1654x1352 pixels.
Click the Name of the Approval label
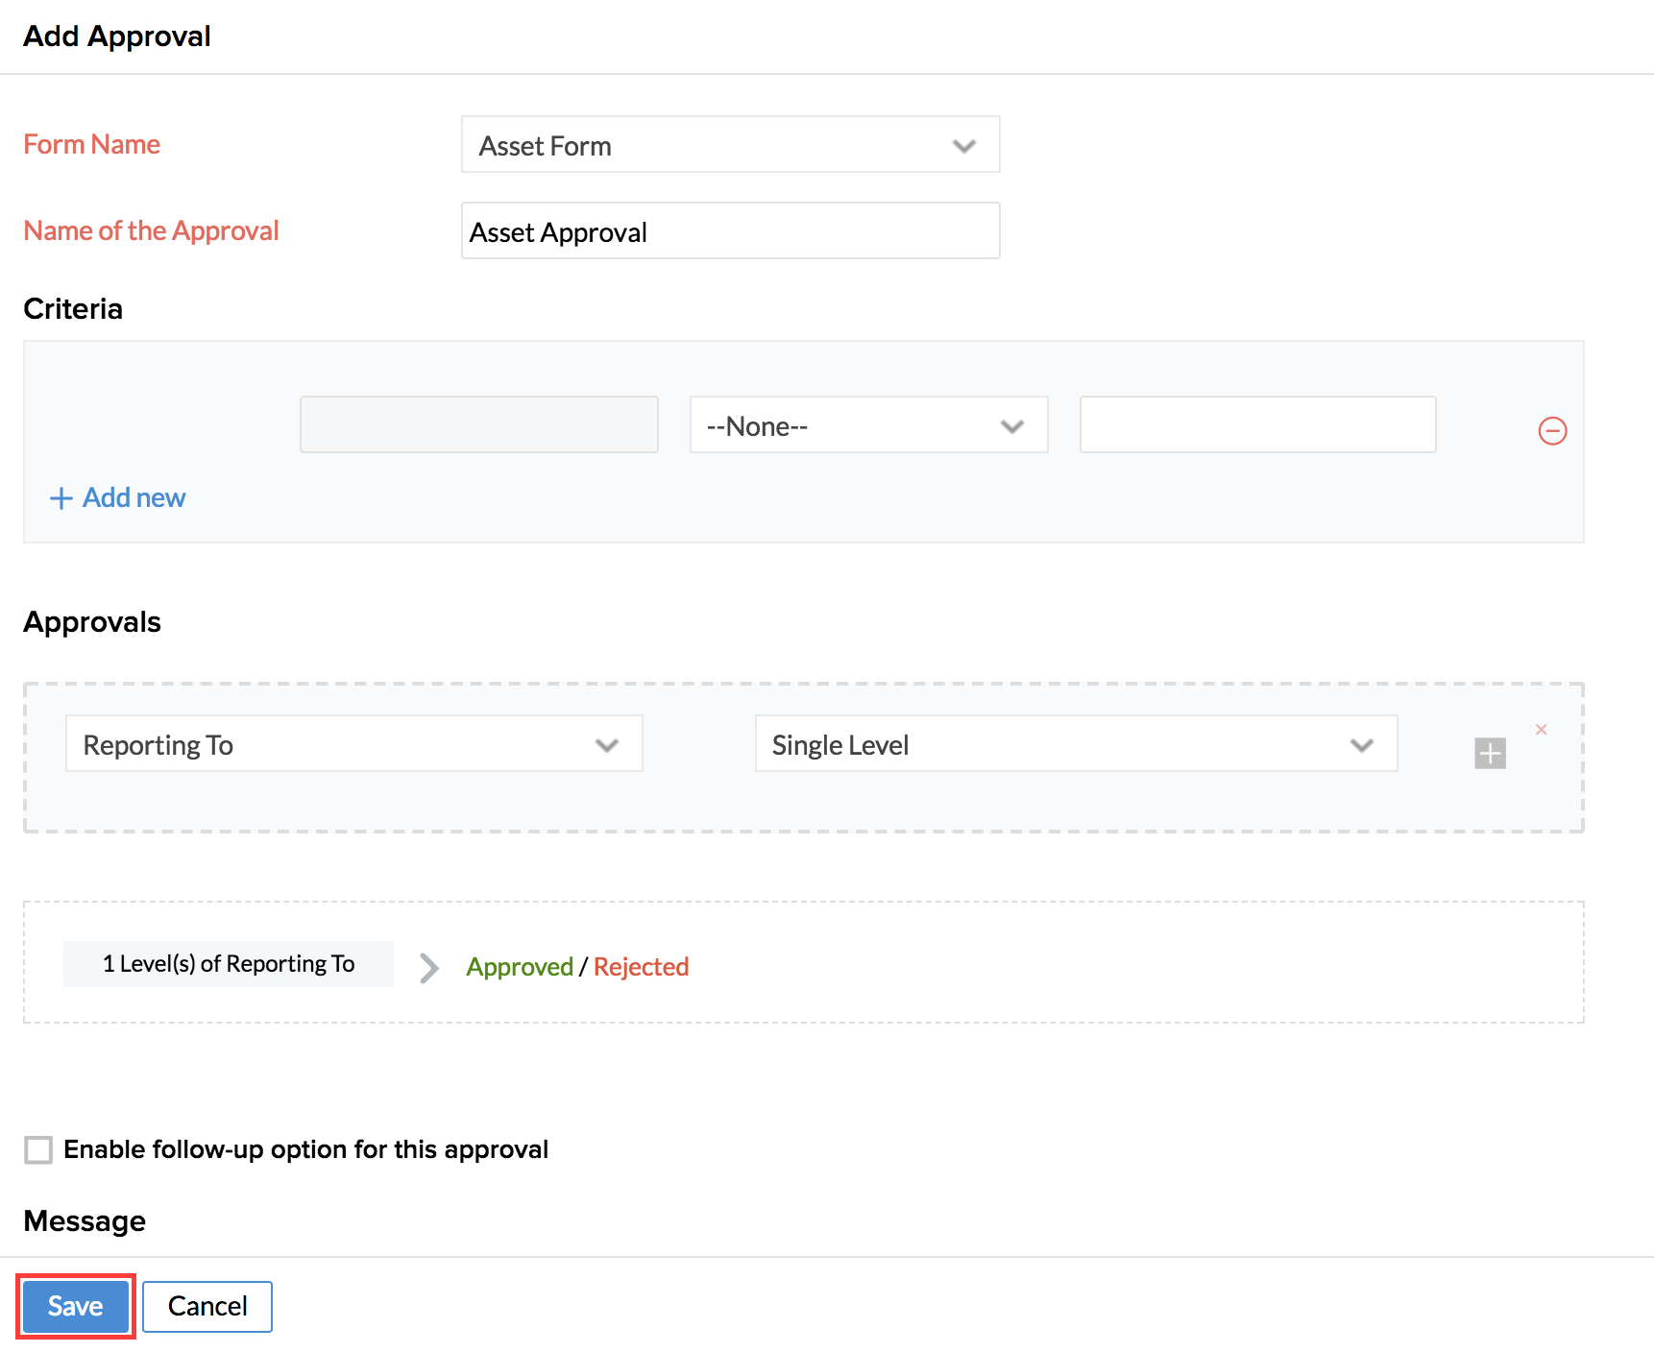[x=152, y=231]
